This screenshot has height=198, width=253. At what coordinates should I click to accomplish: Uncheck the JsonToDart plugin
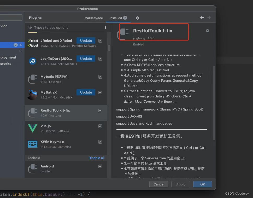click(100, 59)
